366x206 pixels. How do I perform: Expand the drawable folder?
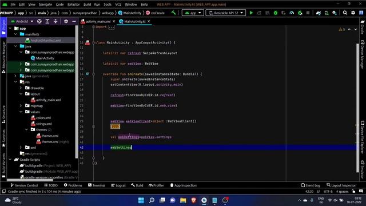pos(21,88)
